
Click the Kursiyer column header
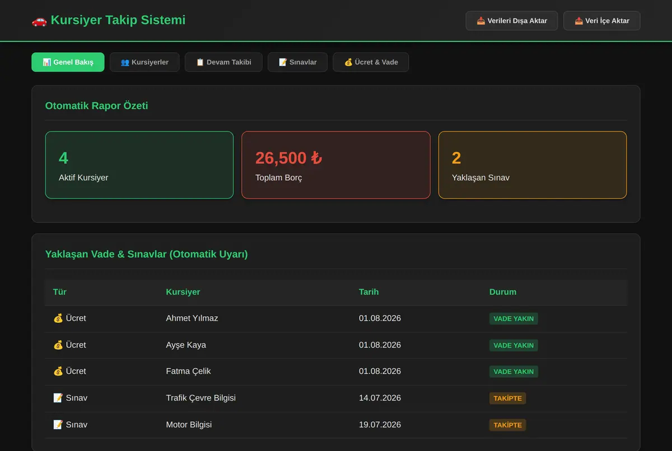tap(183, 292)
